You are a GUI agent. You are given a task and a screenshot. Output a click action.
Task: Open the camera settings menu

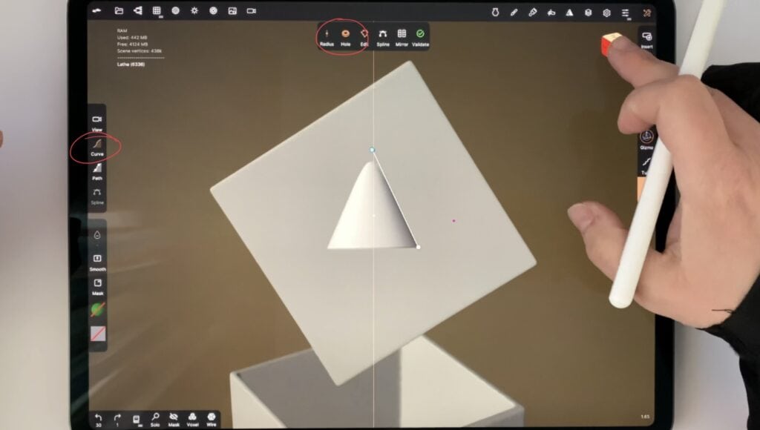(x=252, y=11)
